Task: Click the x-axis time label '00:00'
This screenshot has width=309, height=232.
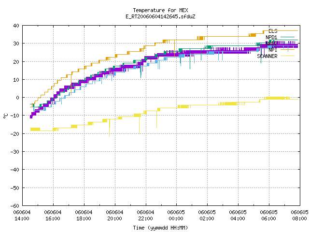Action: coord(176,218)
